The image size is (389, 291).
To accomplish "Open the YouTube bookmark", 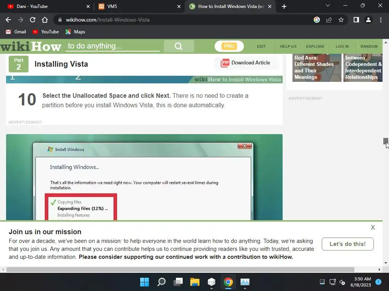I will [x=46, y=32].
